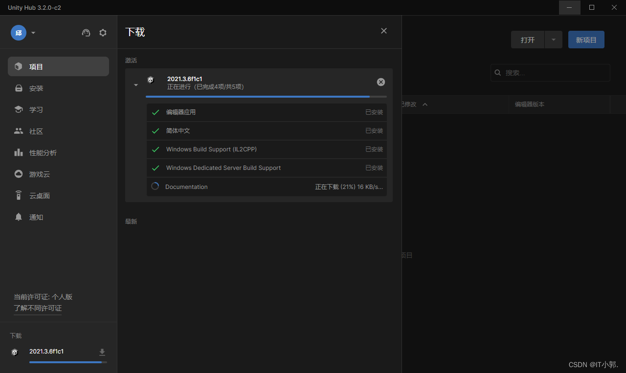This screenshot has width=626, height=373.
Task: Click the 当前许可证: 个人版 text
Action: point(43,297)
